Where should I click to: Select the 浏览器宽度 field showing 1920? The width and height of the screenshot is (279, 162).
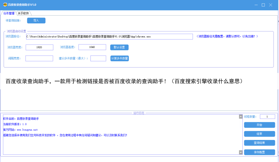[x=39, y=47]
